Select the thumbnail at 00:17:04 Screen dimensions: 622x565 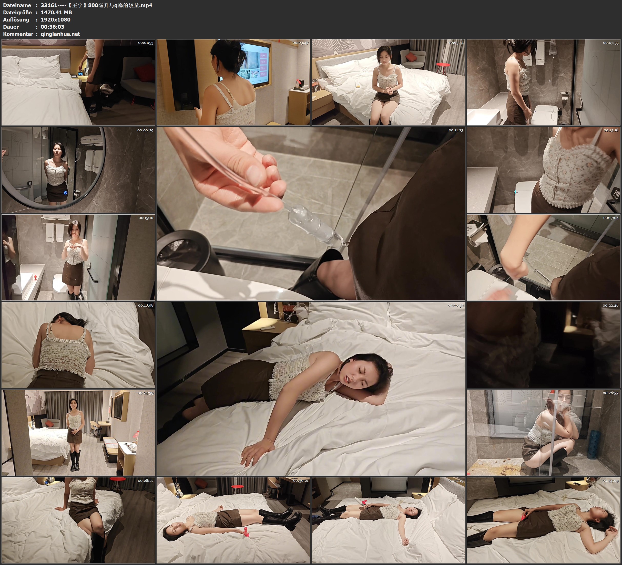pyautogui.click(x=543, y=257)
